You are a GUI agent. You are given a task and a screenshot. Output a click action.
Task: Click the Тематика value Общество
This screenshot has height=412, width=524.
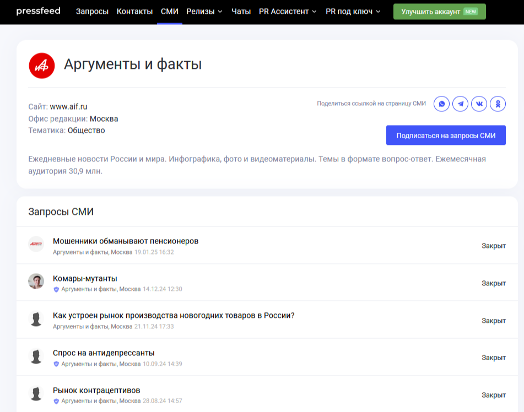86,131
